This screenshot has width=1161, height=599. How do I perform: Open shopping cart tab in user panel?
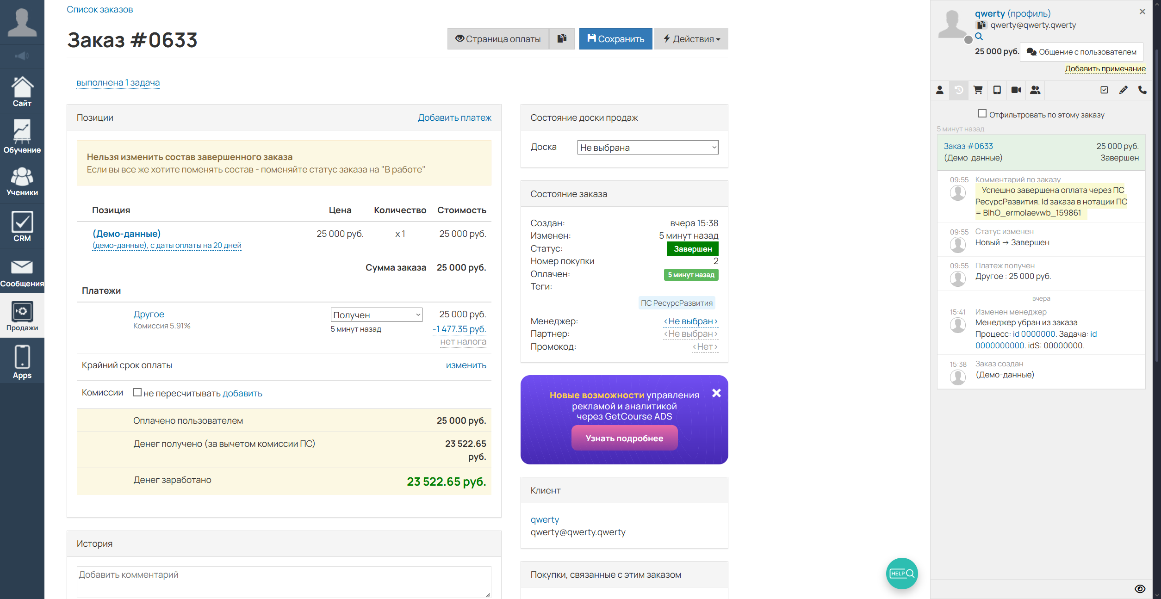[978, 90]
